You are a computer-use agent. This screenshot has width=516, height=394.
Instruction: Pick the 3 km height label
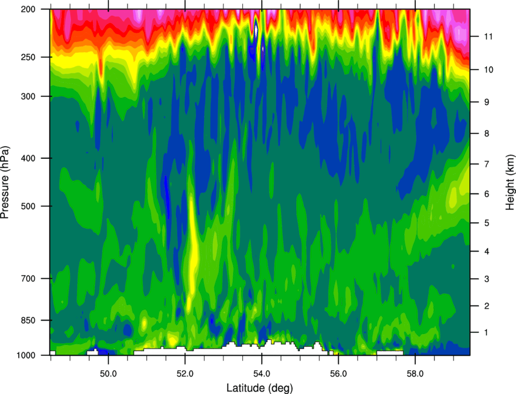coord(487,279)
